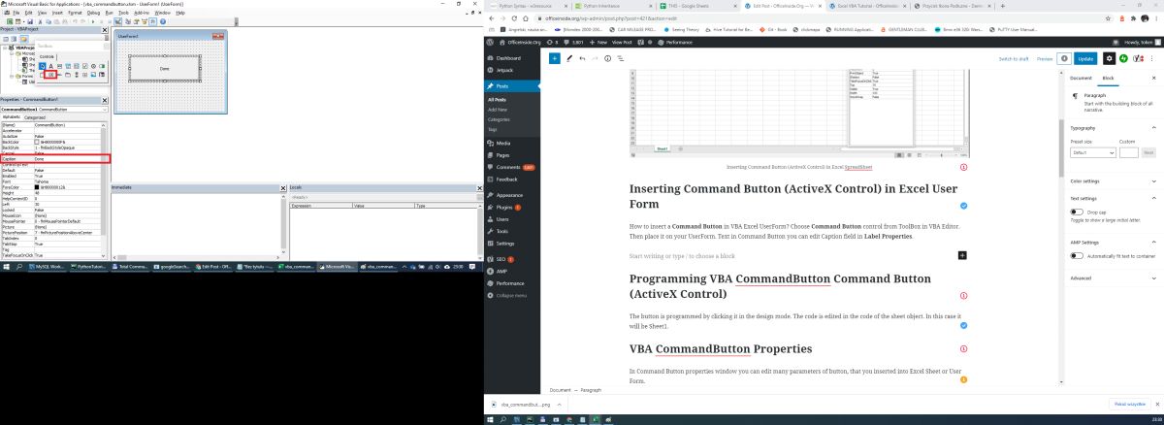The image size is (1164, 425).
Task: Click the black inline add block button
Action: coord(962,255)
